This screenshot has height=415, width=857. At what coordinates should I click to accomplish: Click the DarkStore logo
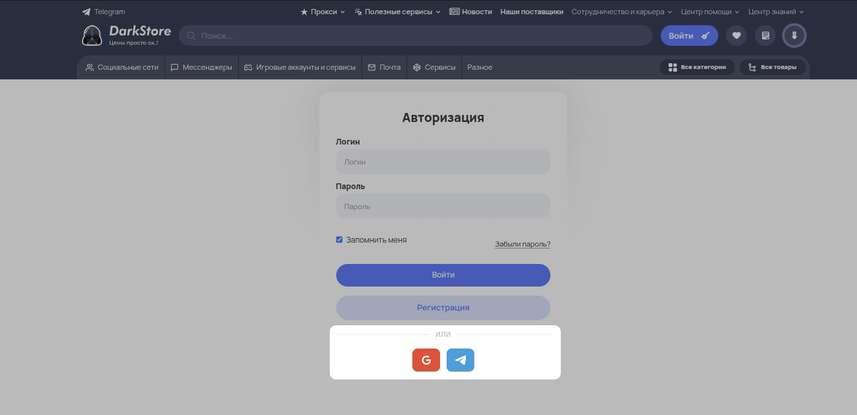click(126, 35)
